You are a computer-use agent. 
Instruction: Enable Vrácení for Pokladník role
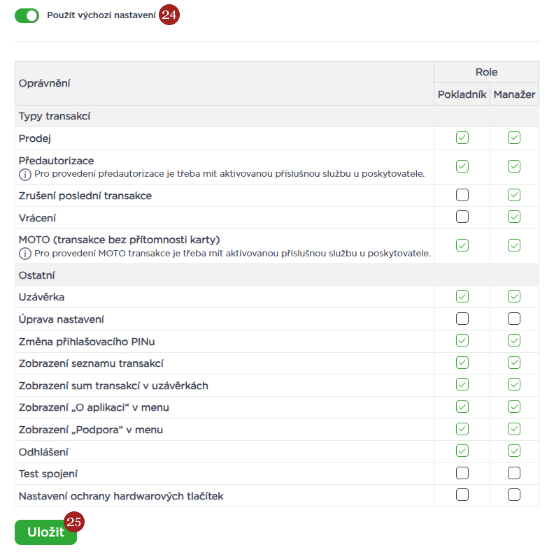point(462,217)
